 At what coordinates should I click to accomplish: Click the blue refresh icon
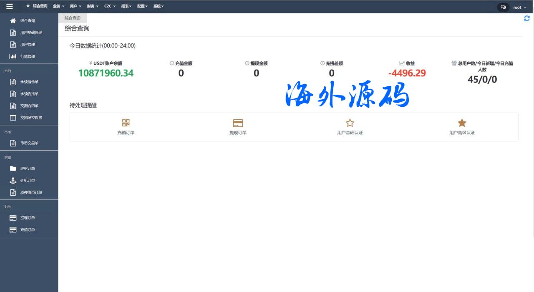point(527,18)
